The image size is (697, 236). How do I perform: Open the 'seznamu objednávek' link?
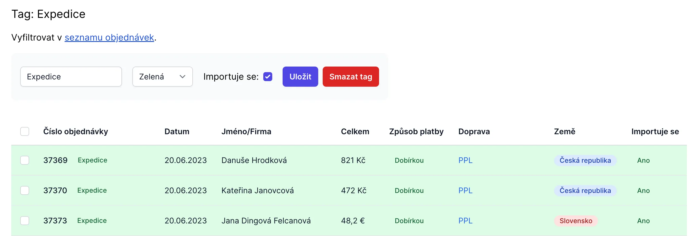pos(109,37)
